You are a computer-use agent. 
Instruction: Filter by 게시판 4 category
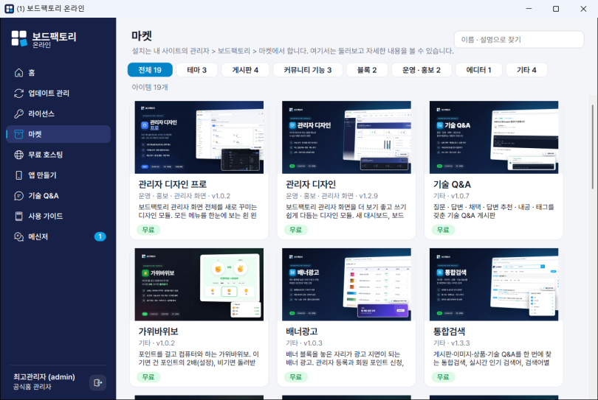[245, 70]
